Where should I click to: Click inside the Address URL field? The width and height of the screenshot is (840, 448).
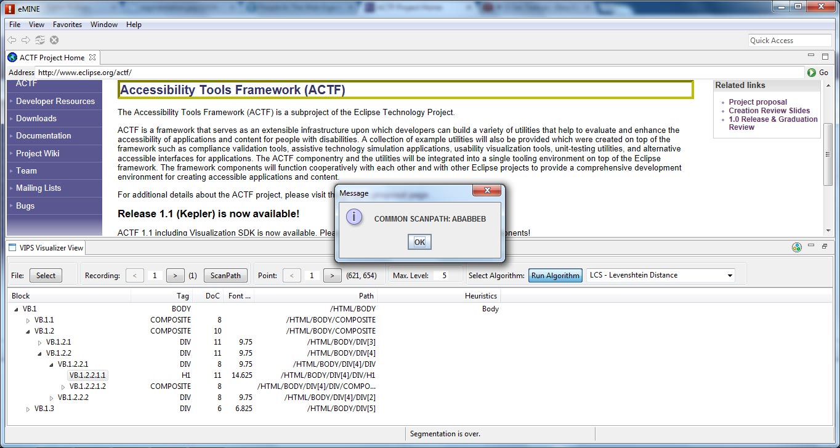185,72
